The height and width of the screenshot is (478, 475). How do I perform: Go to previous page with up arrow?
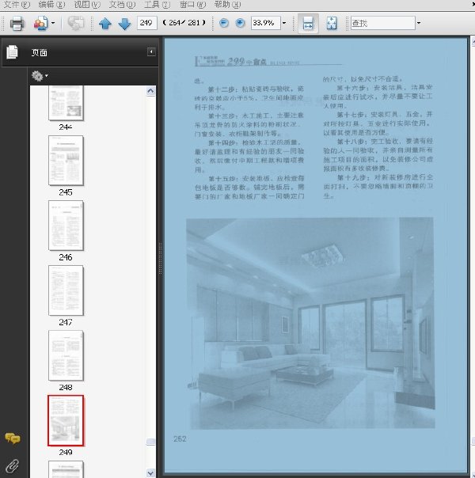pyautogui.click(x=105, y=24)
